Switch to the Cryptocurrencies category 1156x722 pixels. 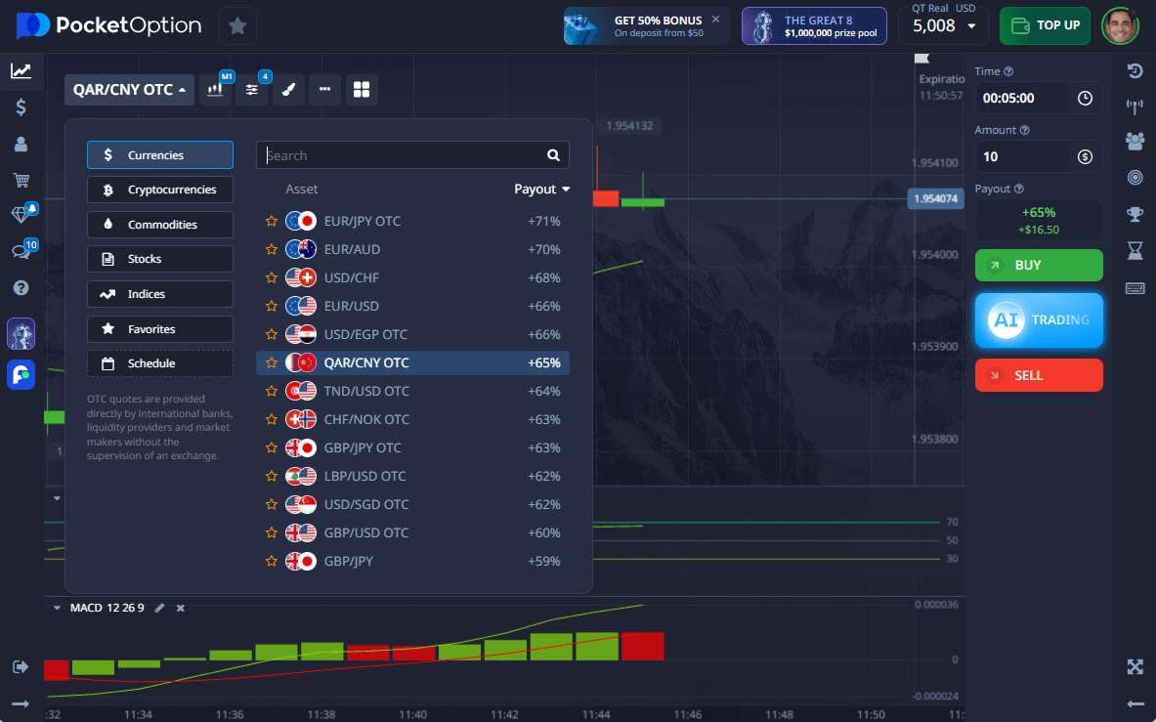coord(160,190)
